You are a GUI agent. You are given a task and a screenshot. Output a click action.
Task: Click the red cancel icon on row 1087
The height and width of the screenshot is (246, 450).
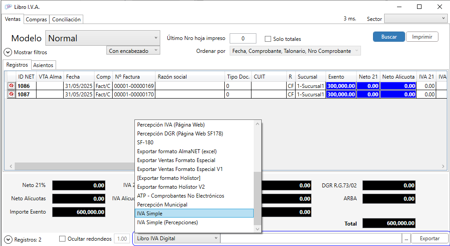12,95
